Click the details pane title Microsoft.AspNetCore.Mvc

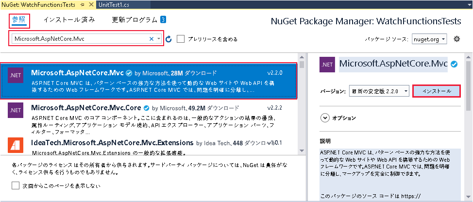click(x=393, y=64)
